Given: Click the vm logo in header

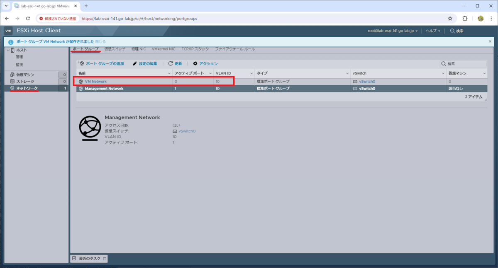Looking at the screenshot, I should click(8, 31).
